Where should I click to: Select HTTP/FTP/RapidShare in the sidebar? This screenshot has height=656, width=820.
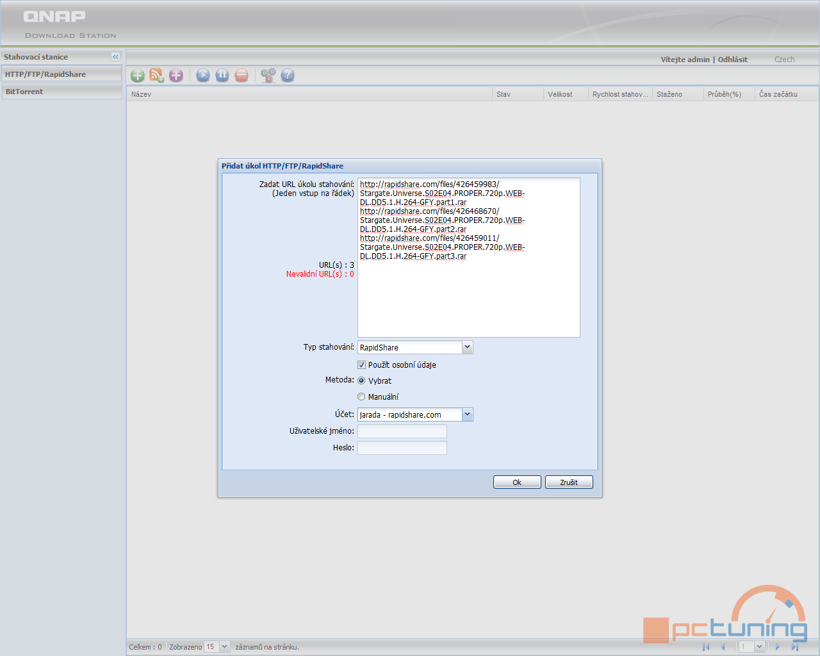click(x=61, y=74)
